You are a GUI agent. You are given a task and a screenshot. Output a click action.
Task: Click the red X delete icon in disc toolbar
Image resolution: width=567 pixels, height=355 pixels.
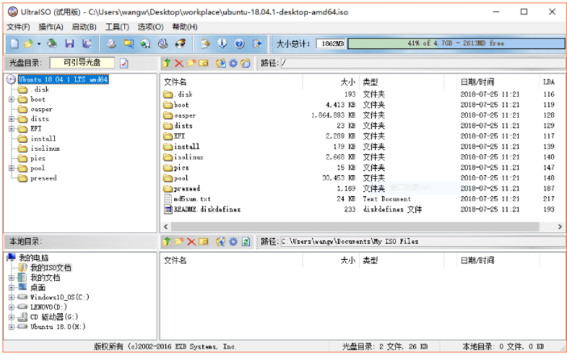[179, 63]
